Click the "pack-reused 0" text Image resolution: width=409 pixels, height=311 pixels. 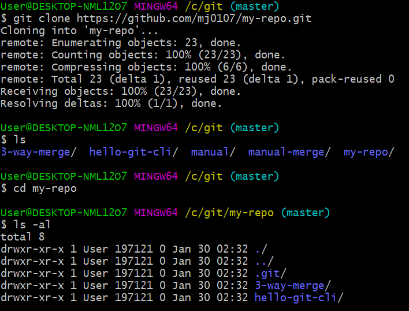tap(353, 79)
